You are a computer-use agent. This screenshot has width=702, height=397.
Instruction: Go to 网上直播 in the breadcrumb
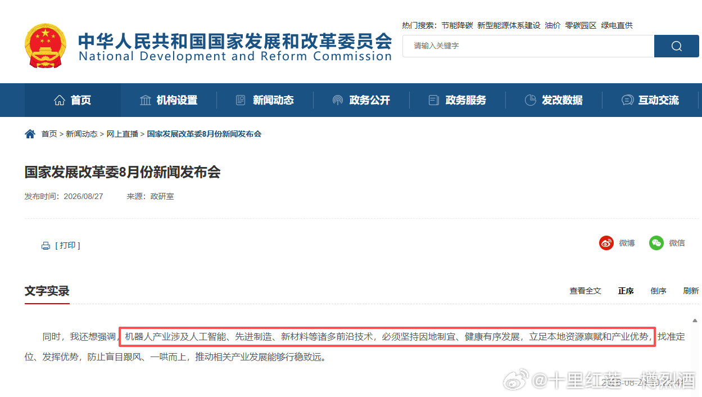pos(122,134)
